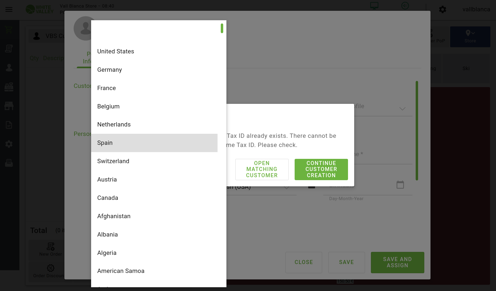Open the shopping cart section in the sidebar
Viewport: 496px width, 291px height.
click(9, 29)
